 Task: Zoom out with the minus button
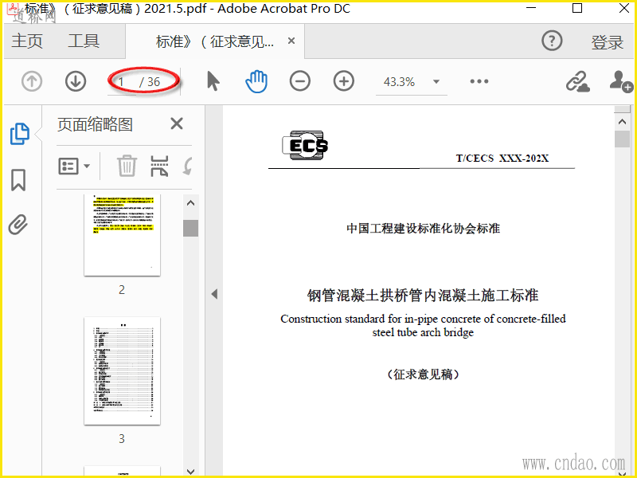pos(300,81)
